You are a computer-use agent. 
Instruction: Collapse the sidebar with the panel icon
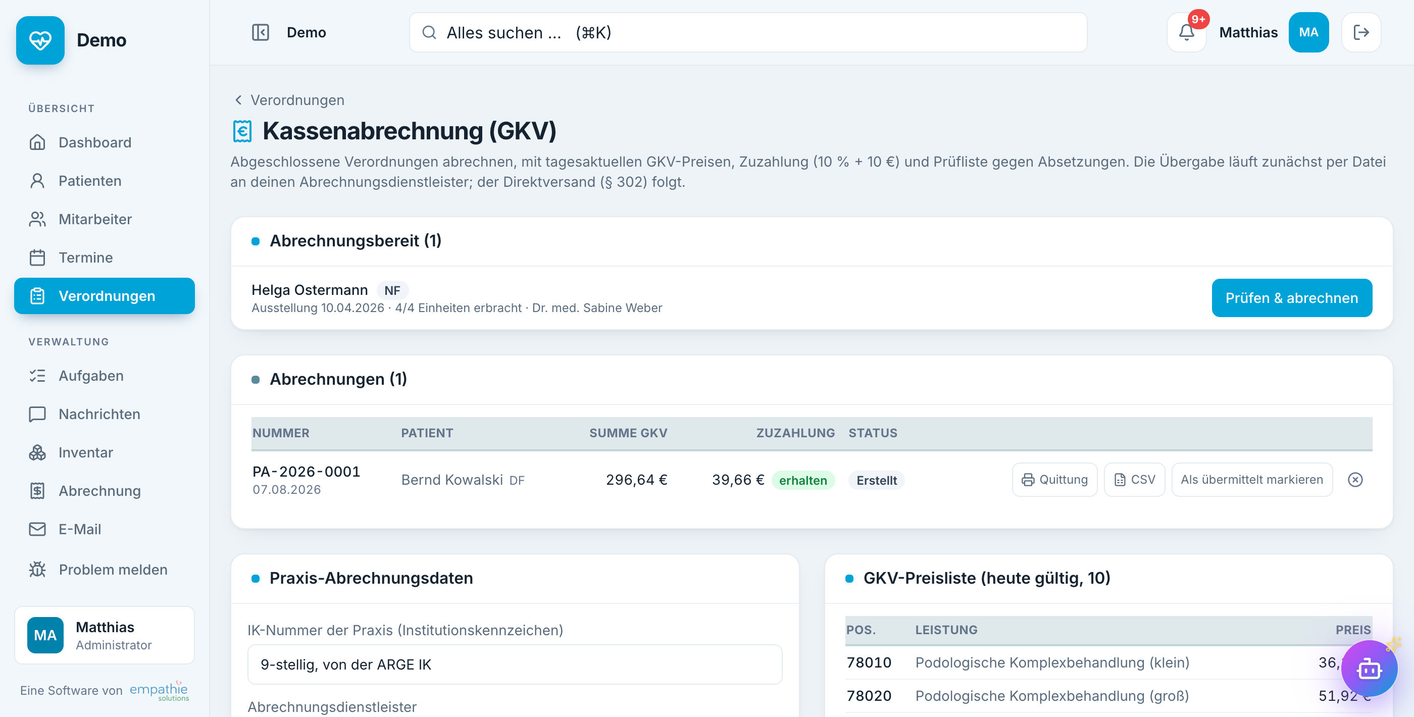pos(260,32)
